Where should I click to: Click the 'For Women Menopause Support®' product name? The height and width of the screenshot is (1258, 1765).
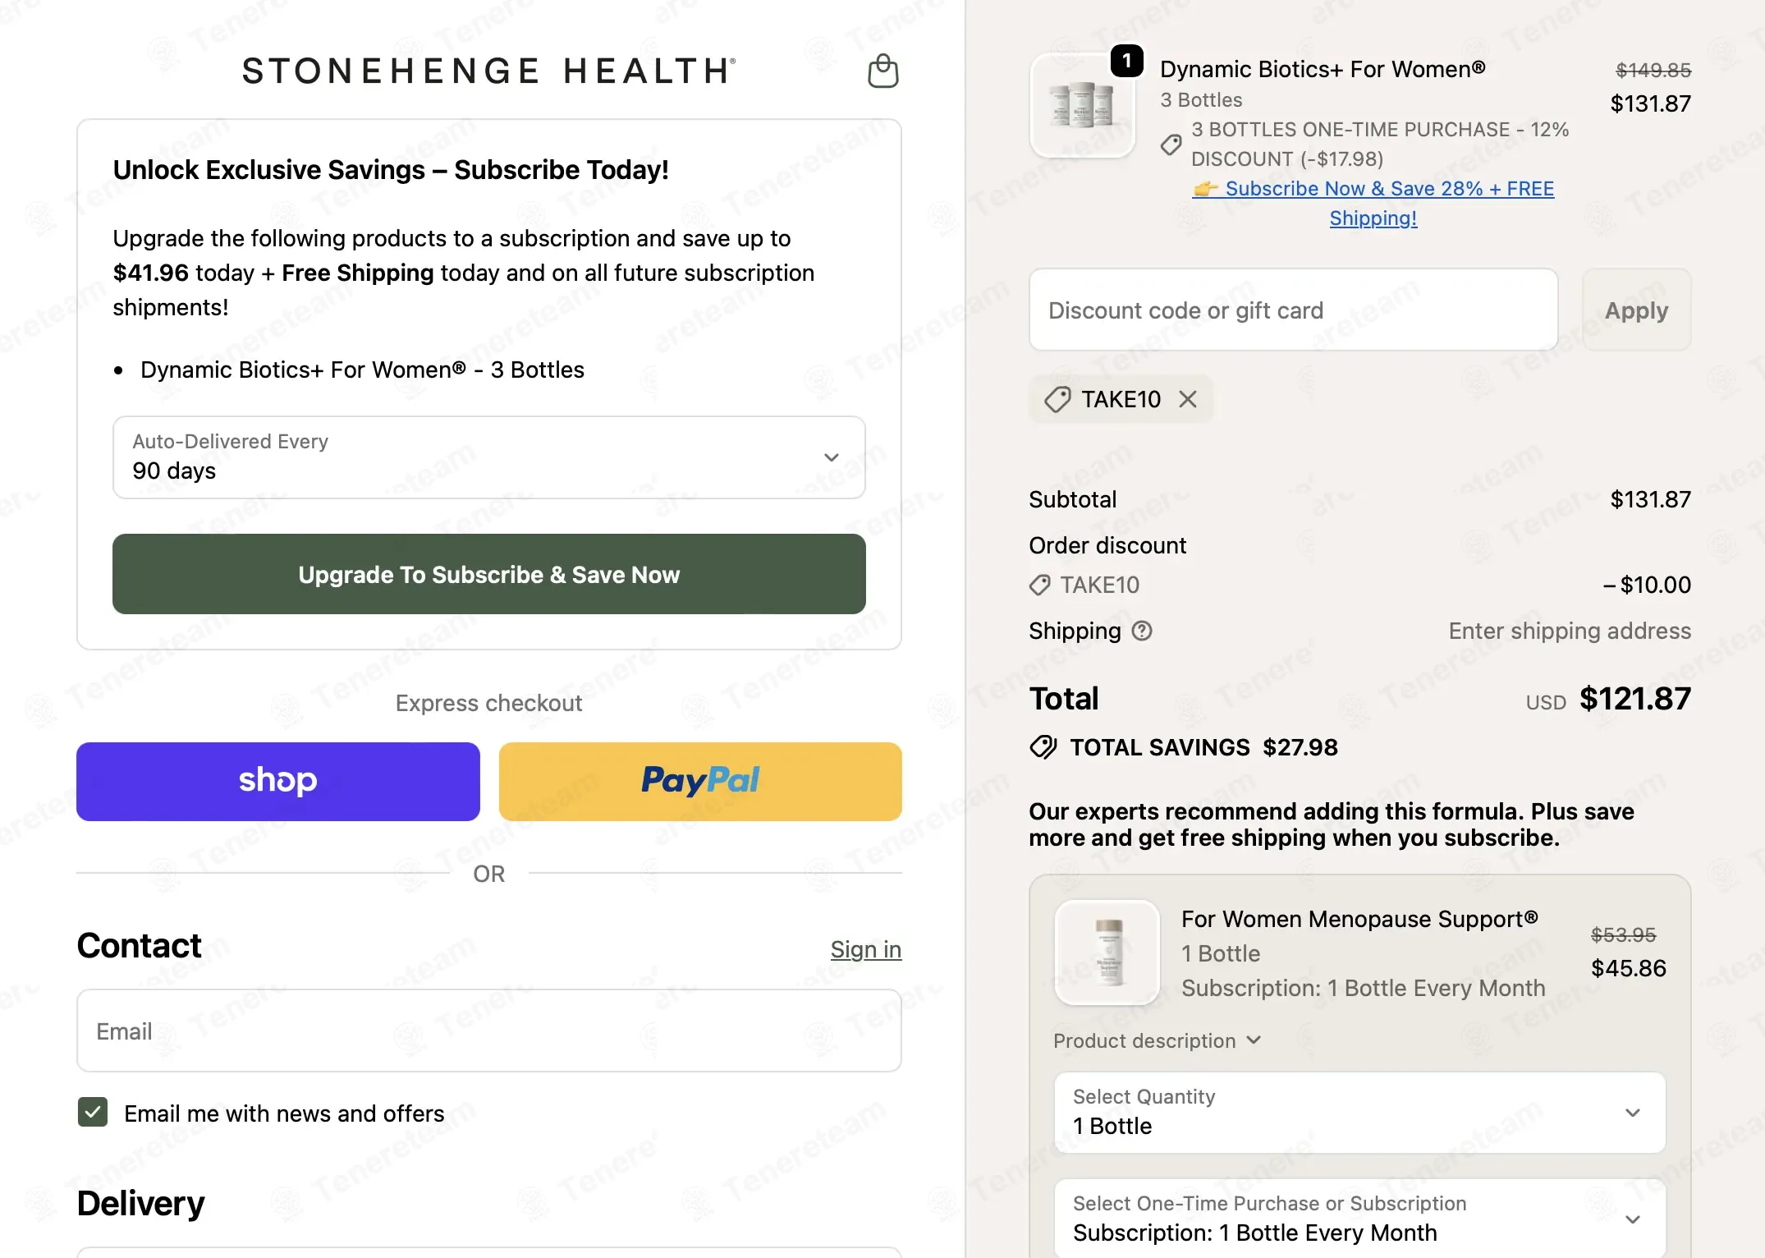point(1359,919)
